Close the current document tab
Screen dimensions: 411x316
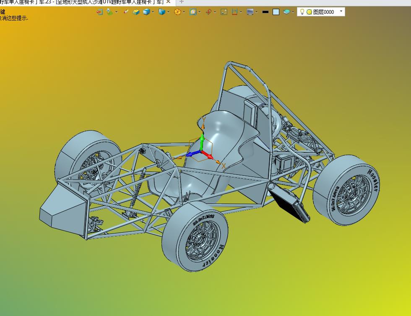click(168, 2)
